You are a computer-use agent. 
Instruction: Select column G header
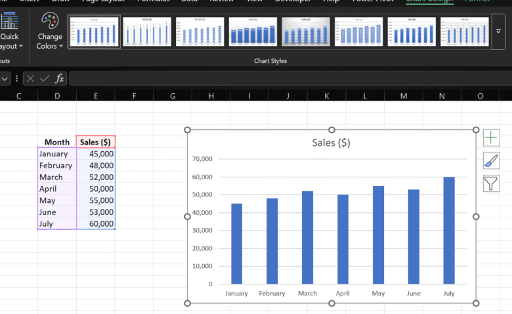[x=173, y=96]
